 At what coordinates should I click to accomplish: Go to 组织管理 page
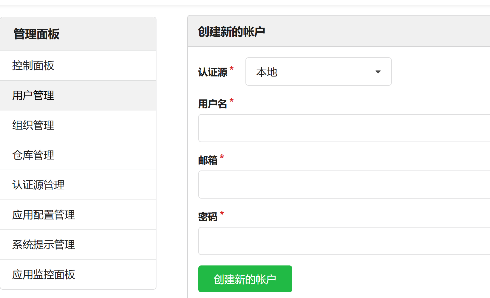(33, 125)
